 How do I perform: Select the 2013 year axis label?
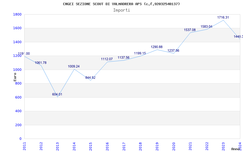pos(57,146)
